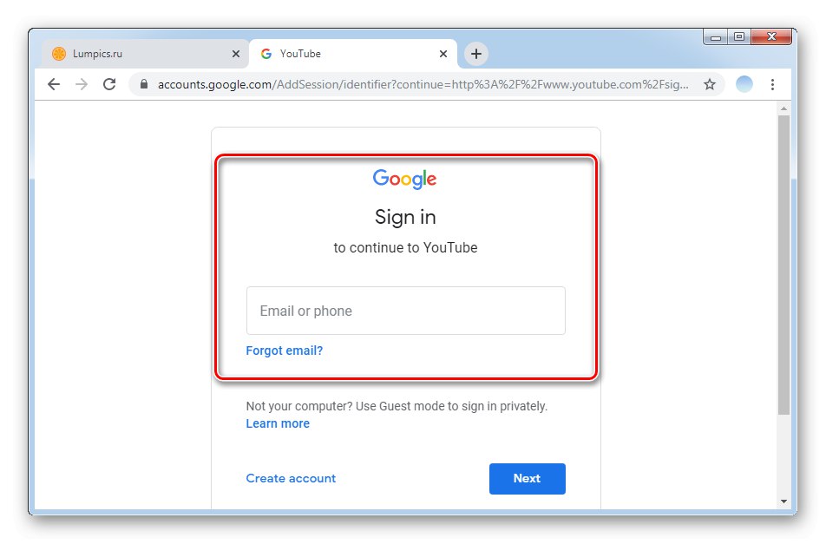Bookmark this page with the star icon
The image size is (826, 544).
point(710,84)
